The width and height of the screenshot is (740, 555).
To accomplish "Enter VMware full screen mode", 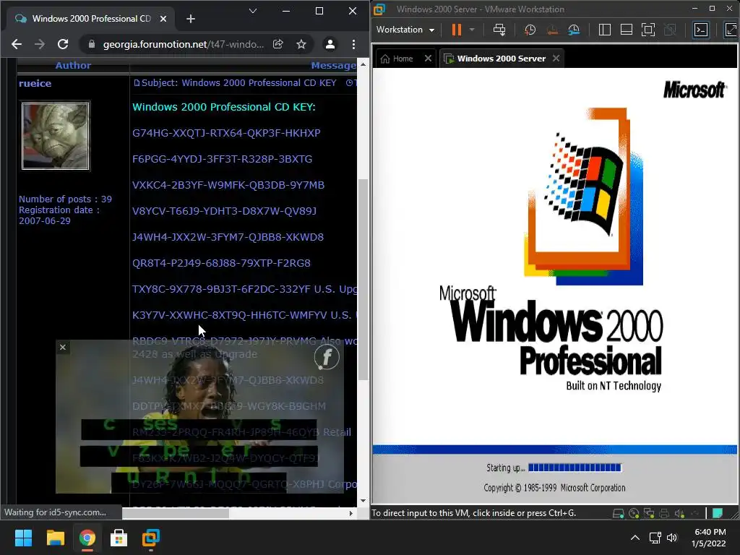I will (x=648, y=30).
